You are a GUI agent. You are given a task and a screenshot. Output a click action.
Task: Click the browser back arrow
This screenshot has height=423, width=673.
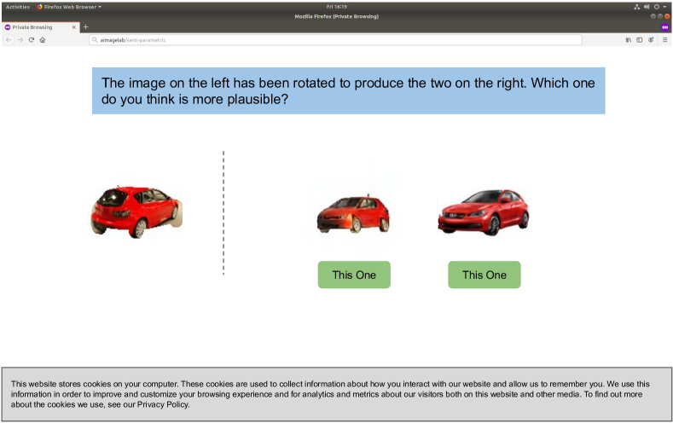(9, 40)
